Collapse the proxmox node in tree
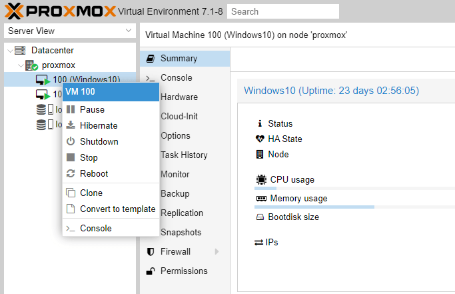The height and width of the screenshot is (294, 455). click(x=21, y=65)
